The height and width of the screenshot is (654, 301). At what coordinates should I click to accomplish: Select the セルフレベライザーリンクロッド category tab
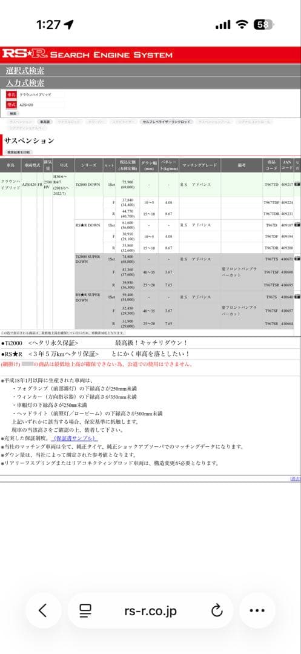click(167, 122)
